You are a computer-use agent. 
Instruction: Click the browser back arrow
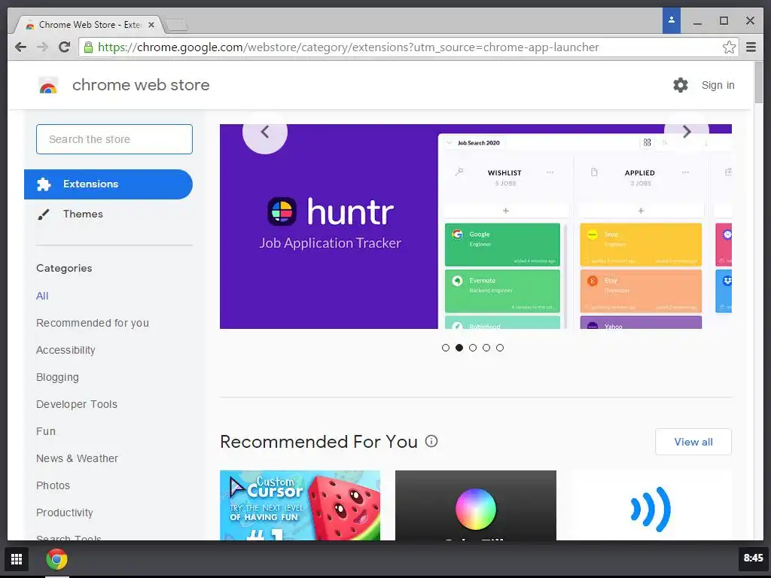(x=20, y=47)
